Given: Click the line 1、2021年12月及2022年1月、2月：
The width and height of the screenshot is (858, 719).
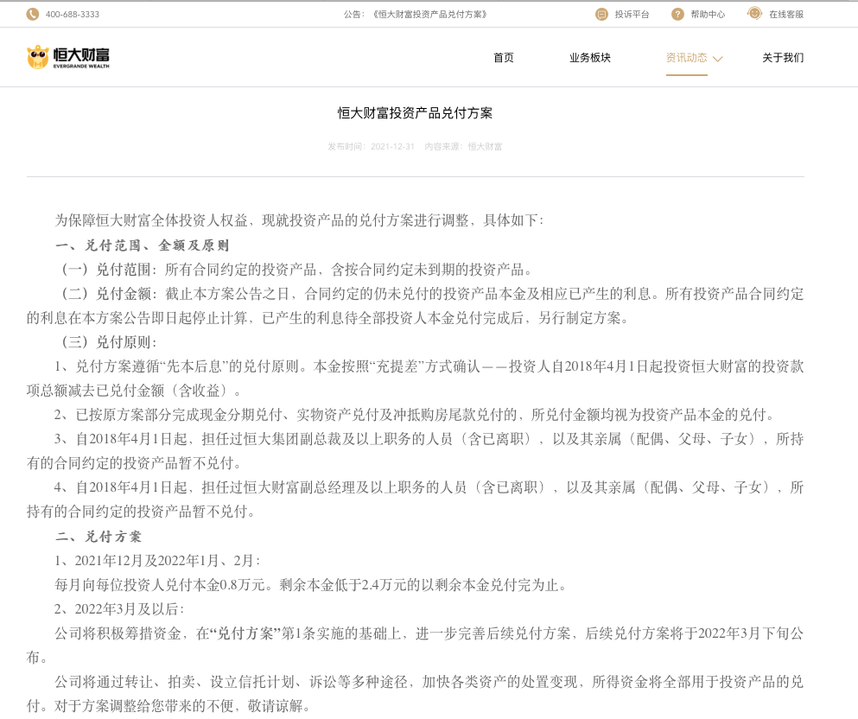Looking at the screenshot, I should coord(157,560).
